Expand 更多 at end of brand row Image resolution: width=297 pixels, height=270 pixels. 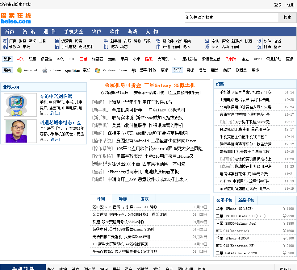pyautogui.click(x=290, y=59)
